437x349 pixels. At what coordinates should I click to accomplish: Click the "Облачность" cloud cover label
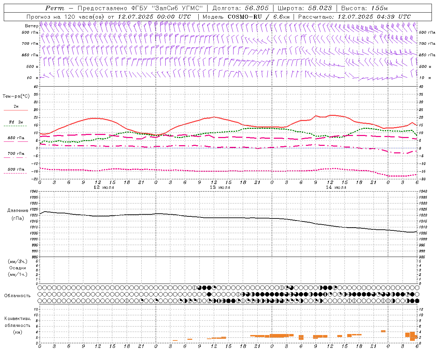[x=17, y=296]
